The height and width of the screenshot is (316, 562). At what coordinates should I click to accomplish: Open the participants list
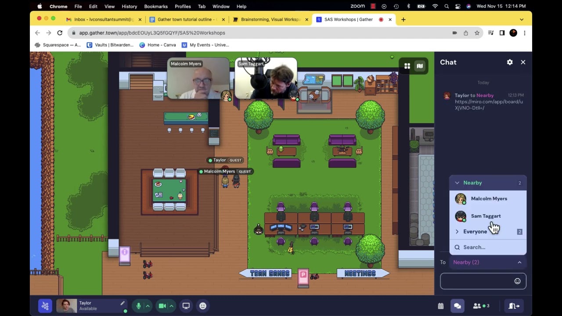[x=481, y=306]
